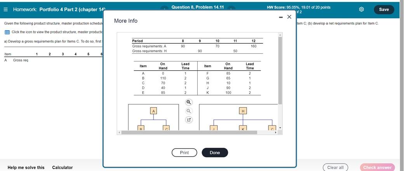Select node A in product structure
Screen dimensions: 404x171
153,111
